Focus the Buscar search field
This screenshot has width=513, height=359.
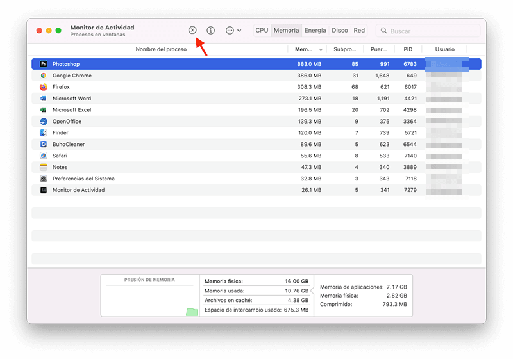428,31
